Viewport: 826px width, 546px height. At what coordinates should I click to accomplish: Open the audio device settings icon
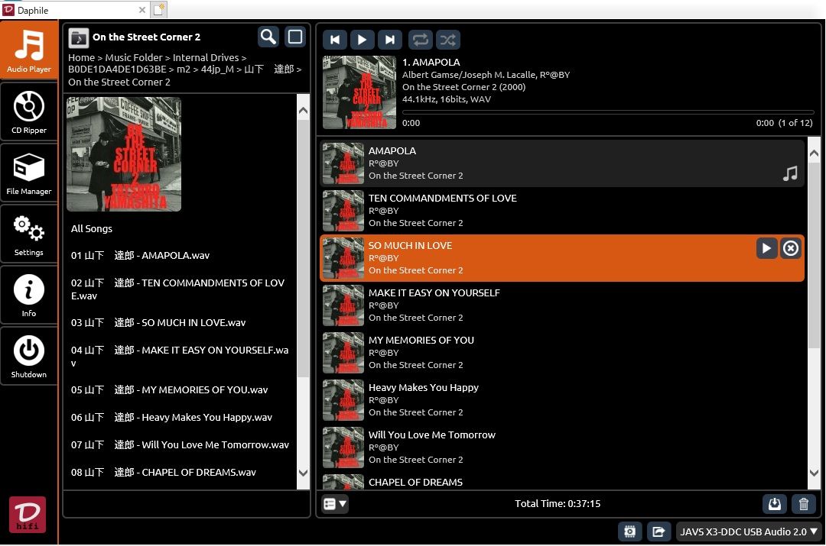coord(629,531)
